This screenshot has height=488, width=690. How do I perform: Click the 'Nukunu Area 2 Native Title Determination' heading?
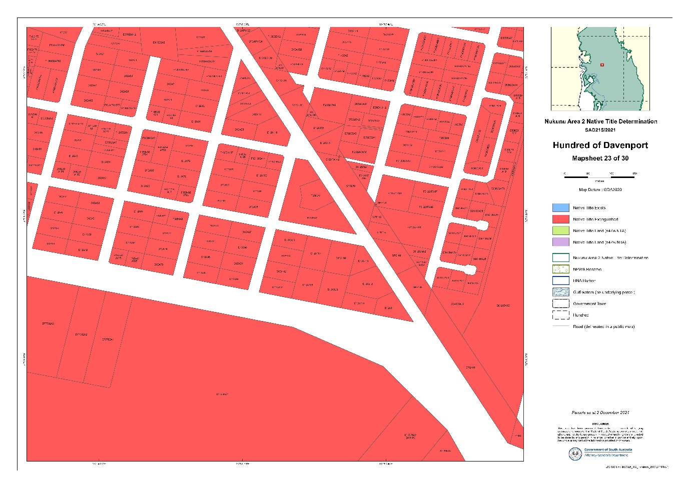click(601, 121)
